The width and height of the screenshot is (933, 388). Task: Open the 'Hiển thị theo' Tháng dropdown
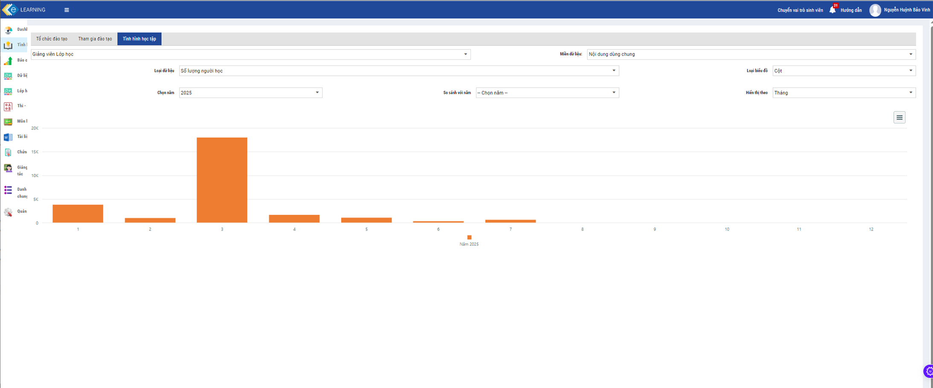click(x=844, y=92)
